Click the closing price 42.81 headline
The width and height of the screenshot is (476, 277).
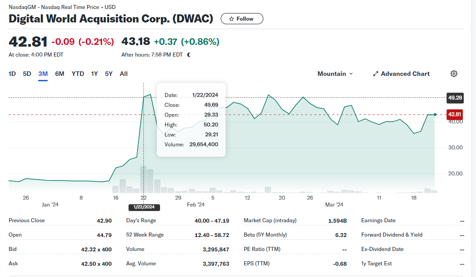(28, 42)
